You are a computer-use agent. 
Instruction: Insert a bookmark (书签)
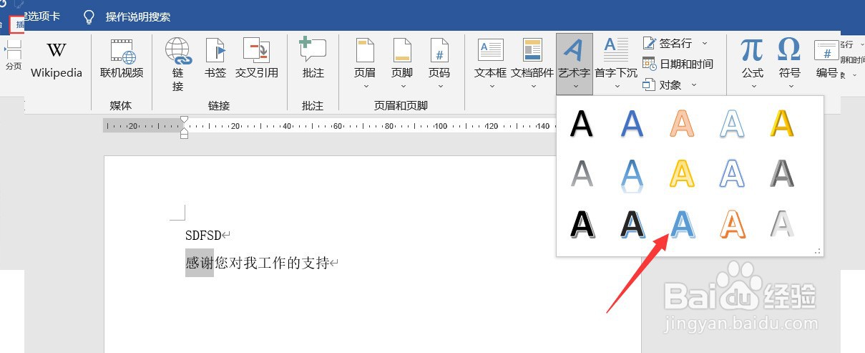(215, 59)
